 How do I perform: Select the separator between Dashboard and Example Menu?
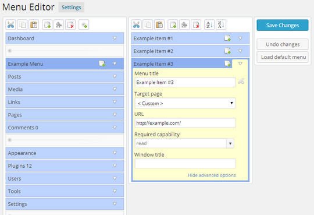tap(65, 51)
